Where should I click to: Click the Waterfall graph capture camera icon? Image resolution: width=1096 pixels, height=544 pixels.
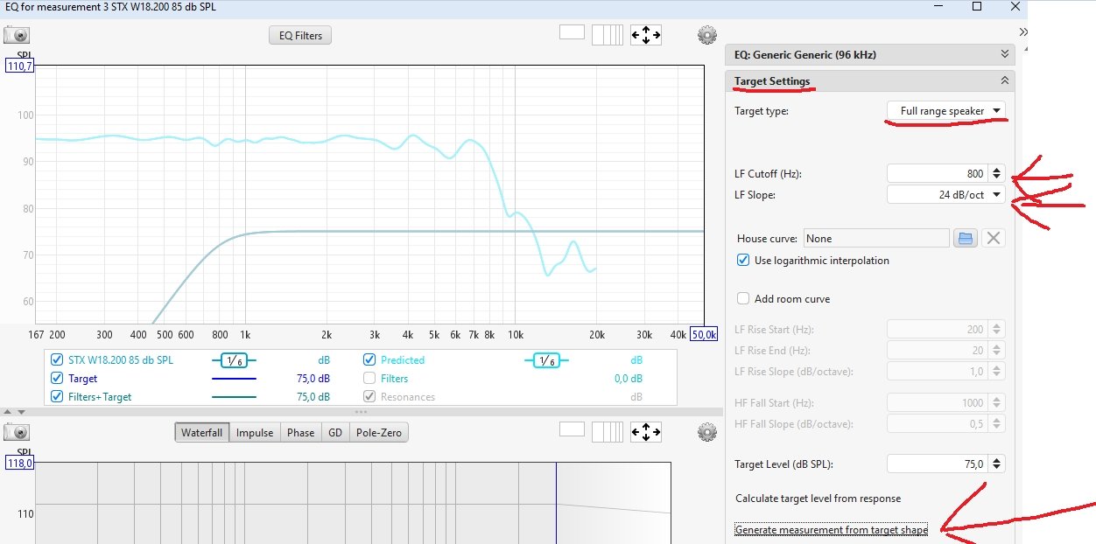[x=17, y=432]
